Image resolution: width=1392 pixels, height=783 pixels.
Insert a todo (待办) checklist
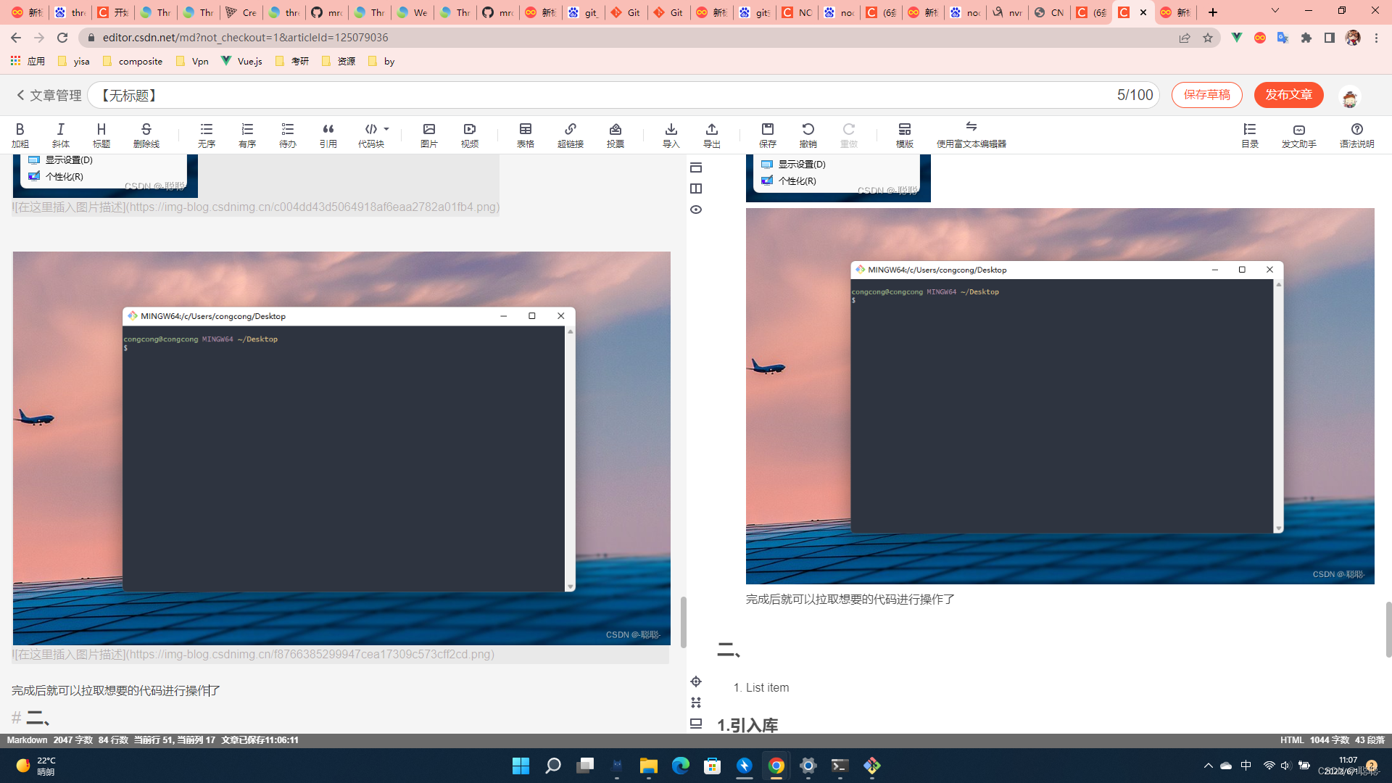[287, 135]
